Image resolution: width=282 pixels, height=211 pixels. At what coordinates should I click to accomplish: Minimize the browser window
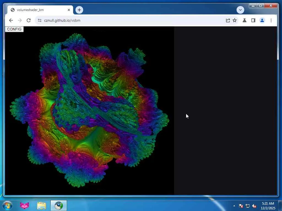pos(253,6)
